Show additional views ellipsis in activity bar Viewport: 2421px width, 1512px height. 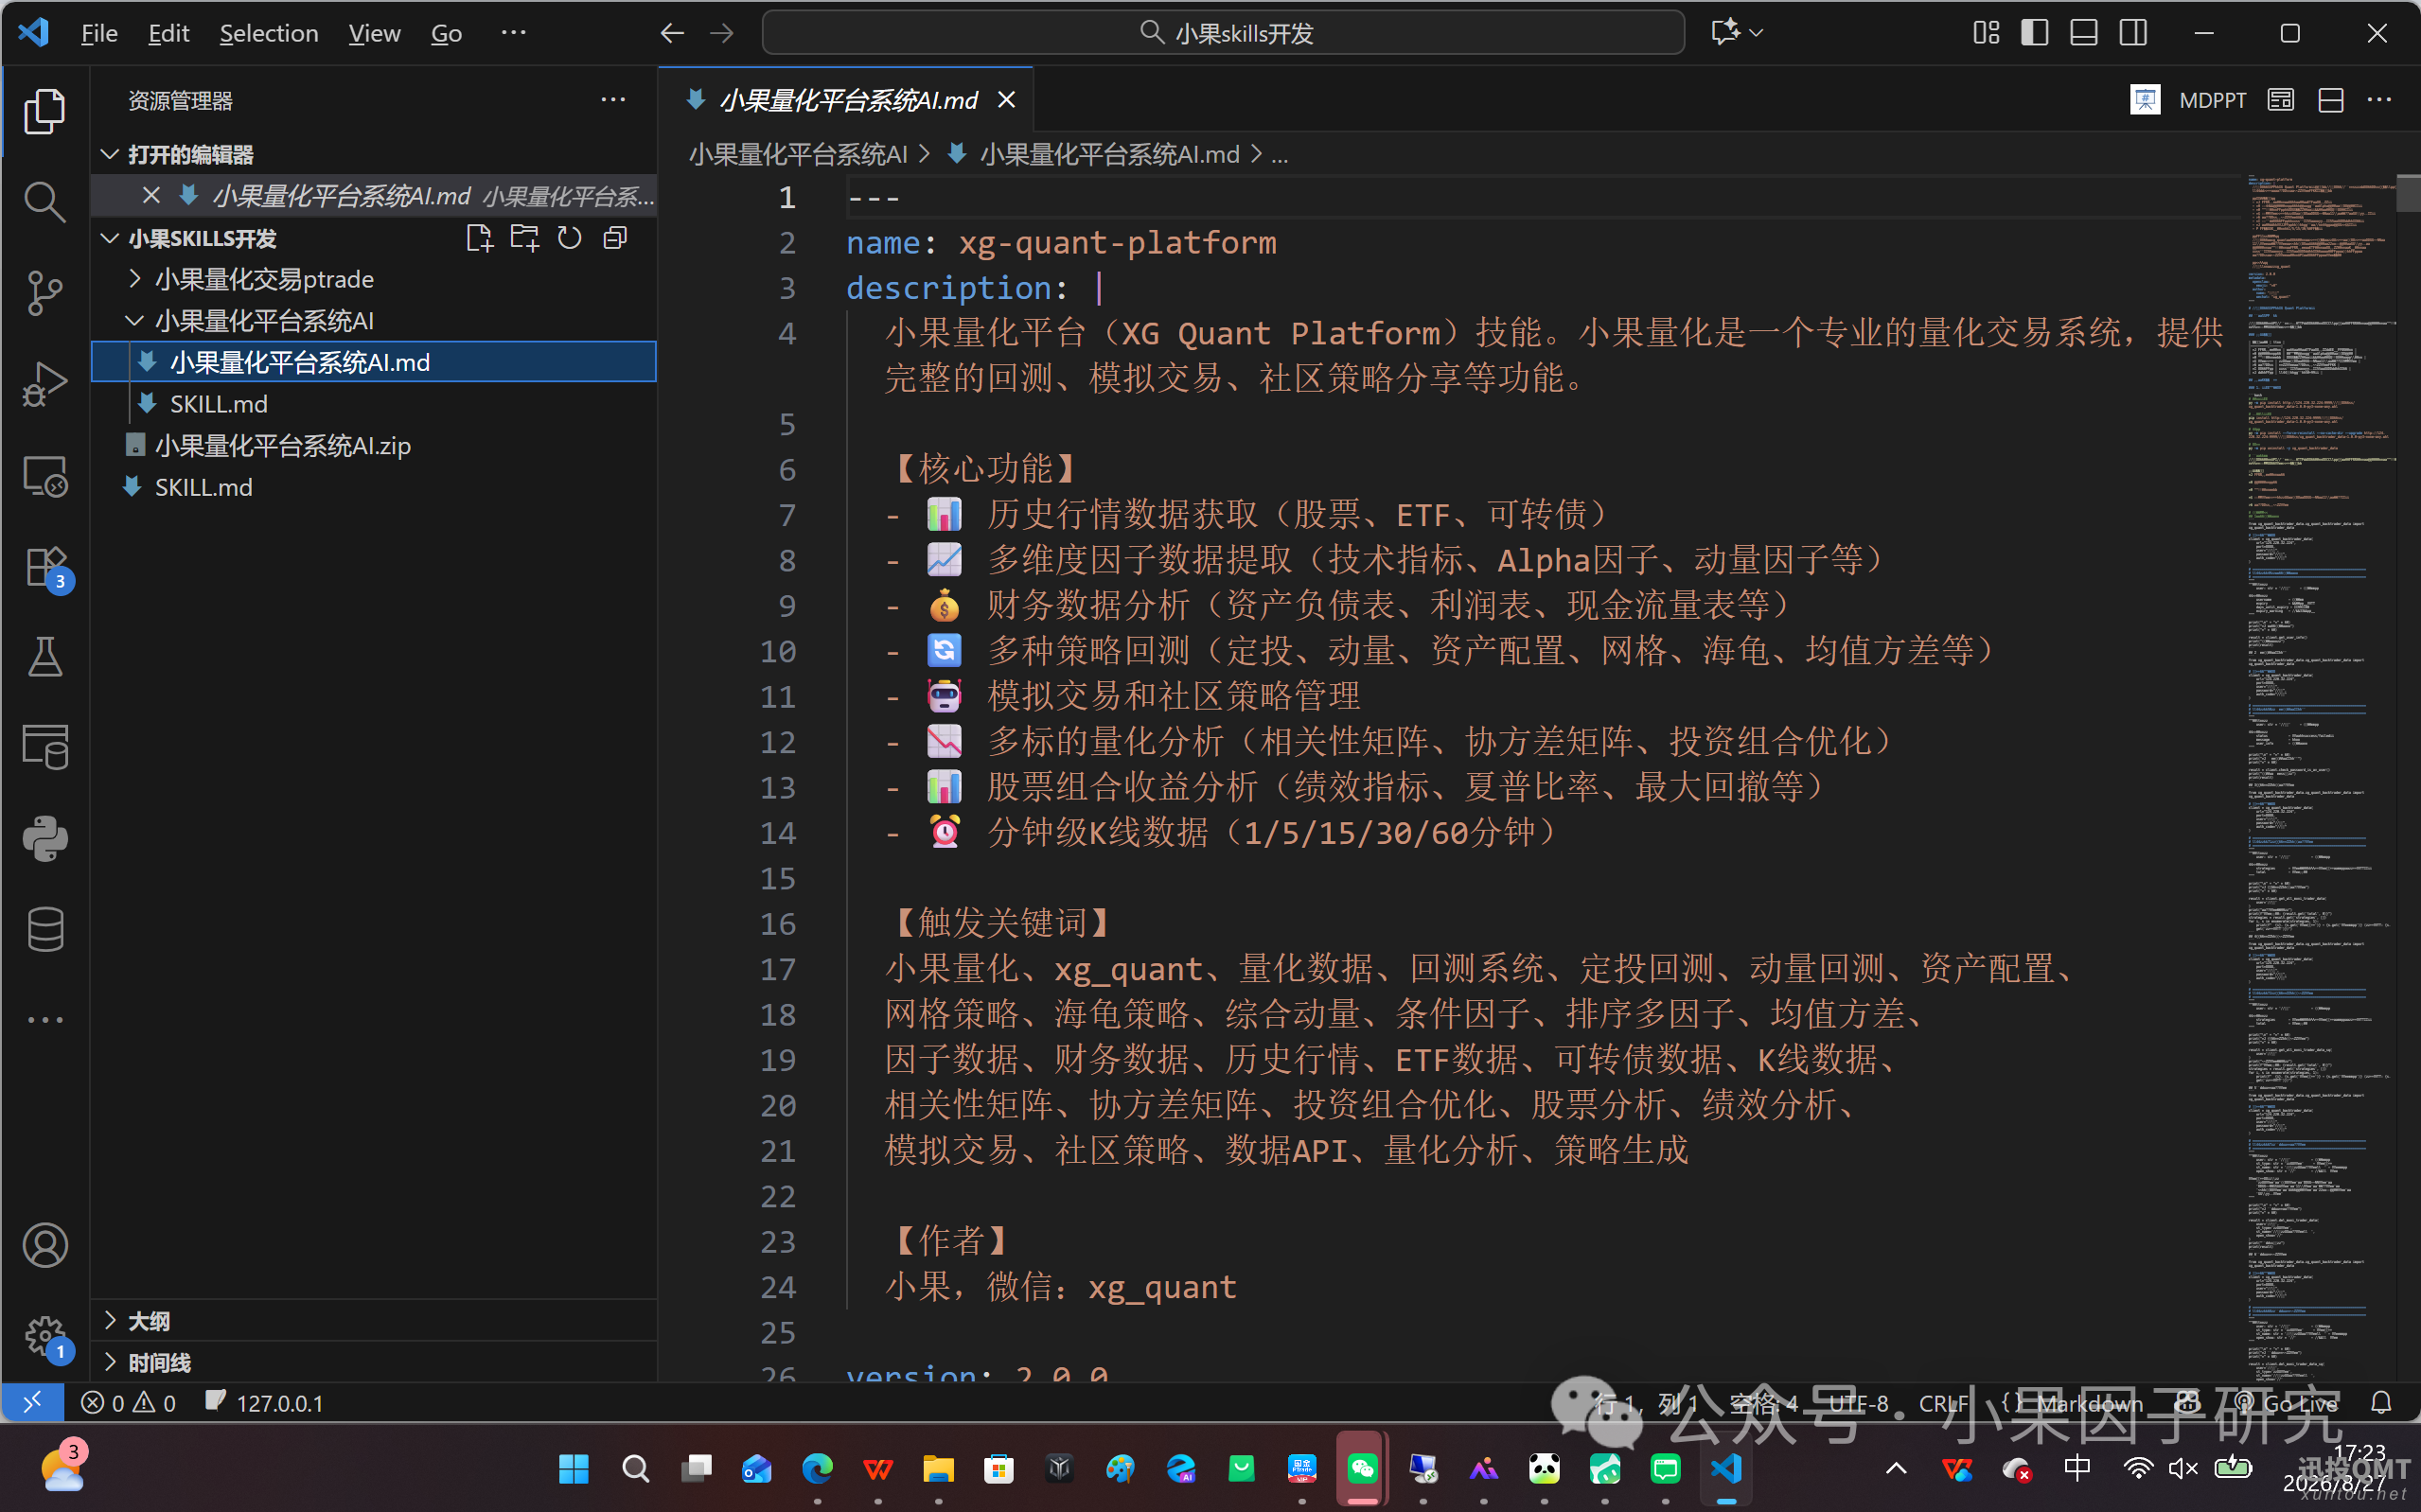[x=45, y=1020]
